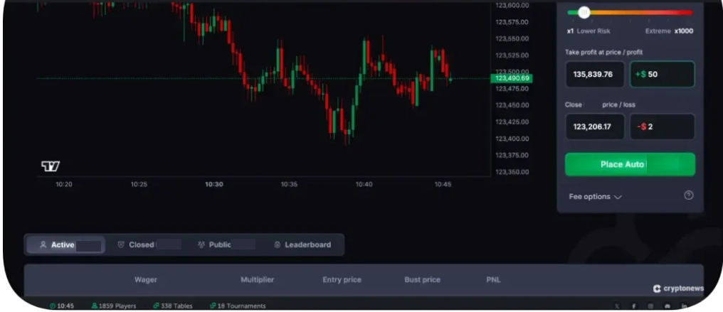Click the green Place Auto button

click(x=630, y=164)
